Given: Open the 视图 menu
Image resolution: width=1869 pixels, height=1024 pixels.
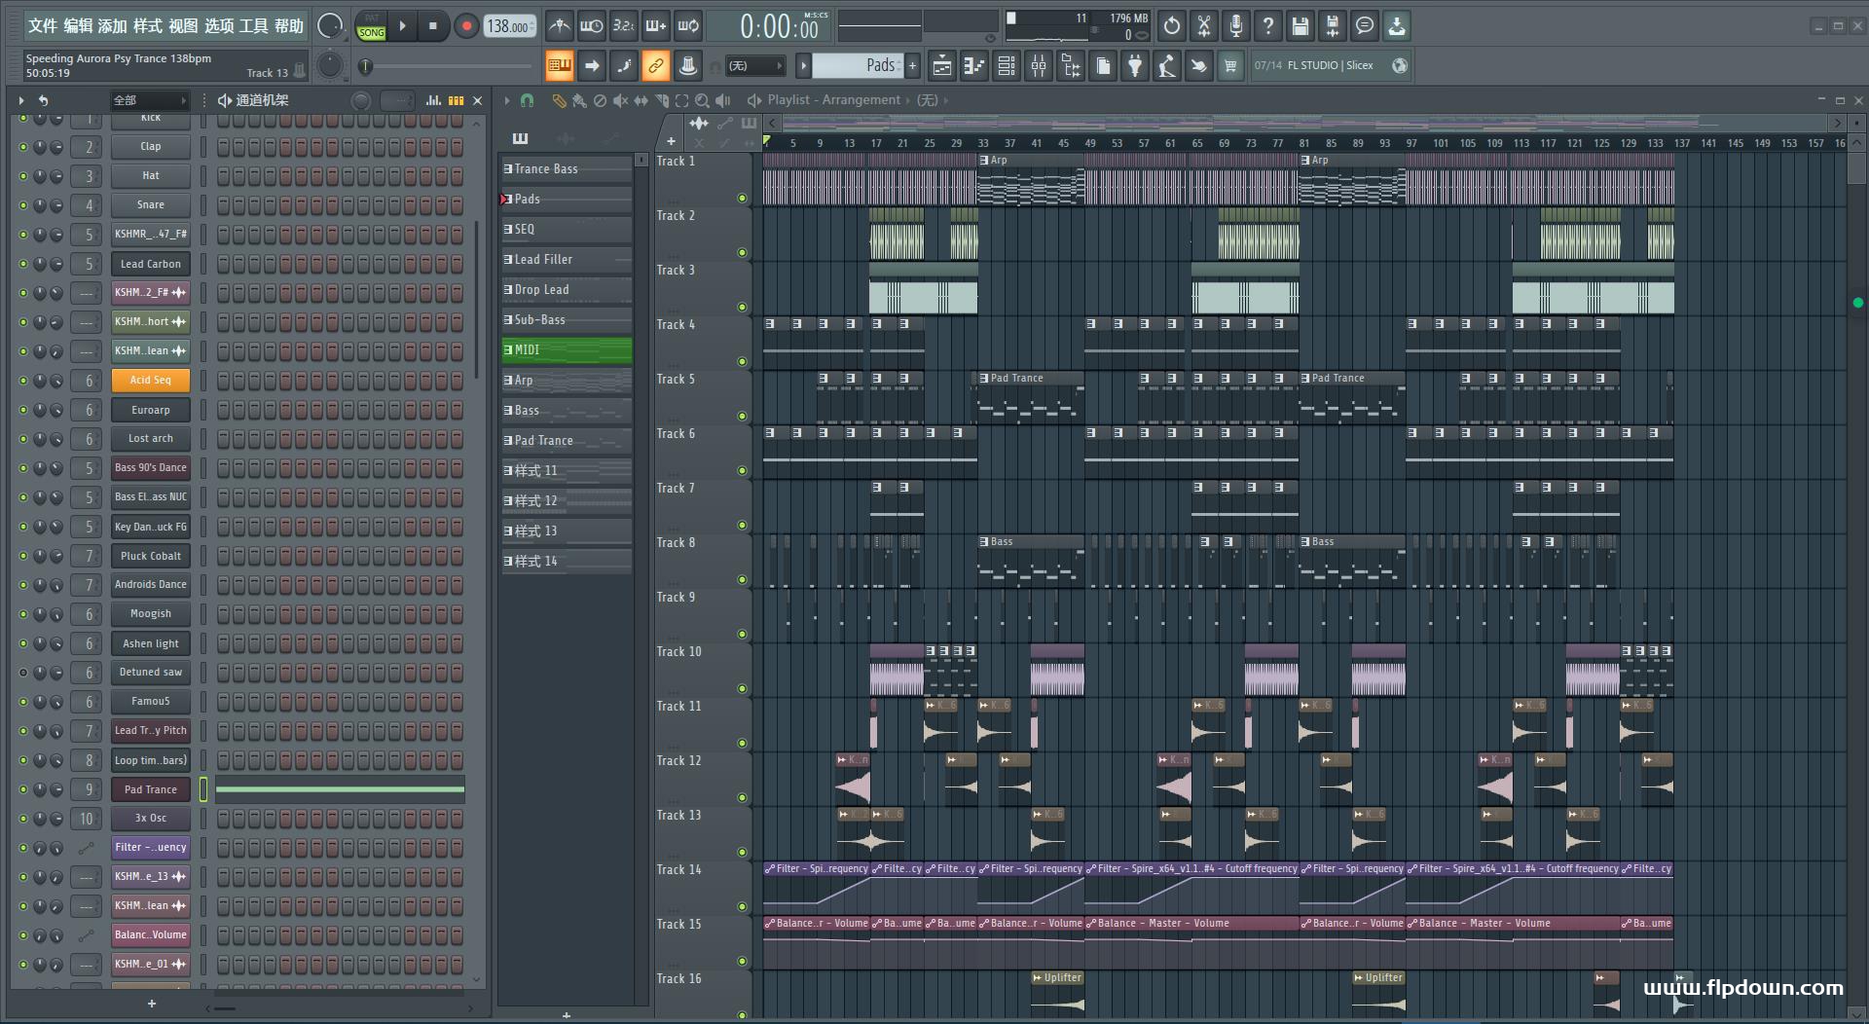Looking at the screenshot, I should point(183,26).
